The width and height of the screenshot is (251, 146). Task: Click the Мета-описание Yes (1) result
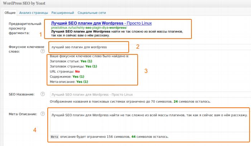tap(82, 82)
